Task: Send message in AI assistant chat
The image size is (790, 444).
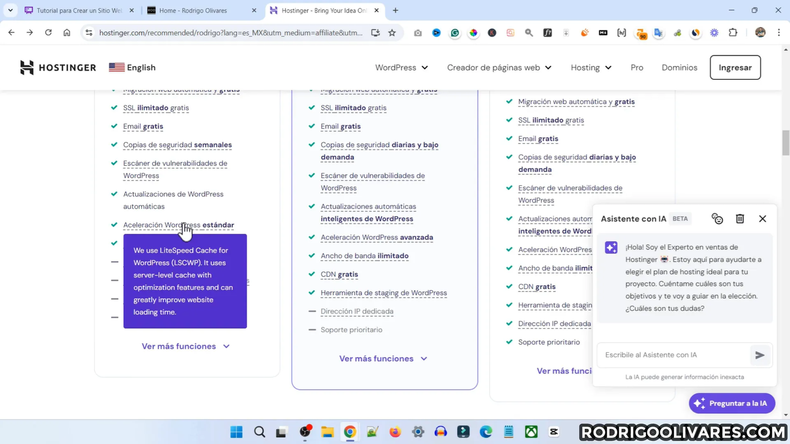Action: [x=760, y=355]
